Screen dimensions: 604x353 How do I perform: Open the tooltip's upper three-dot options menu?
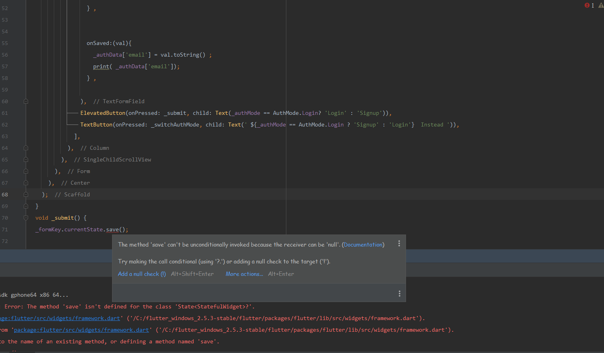(x=399, y=243)
